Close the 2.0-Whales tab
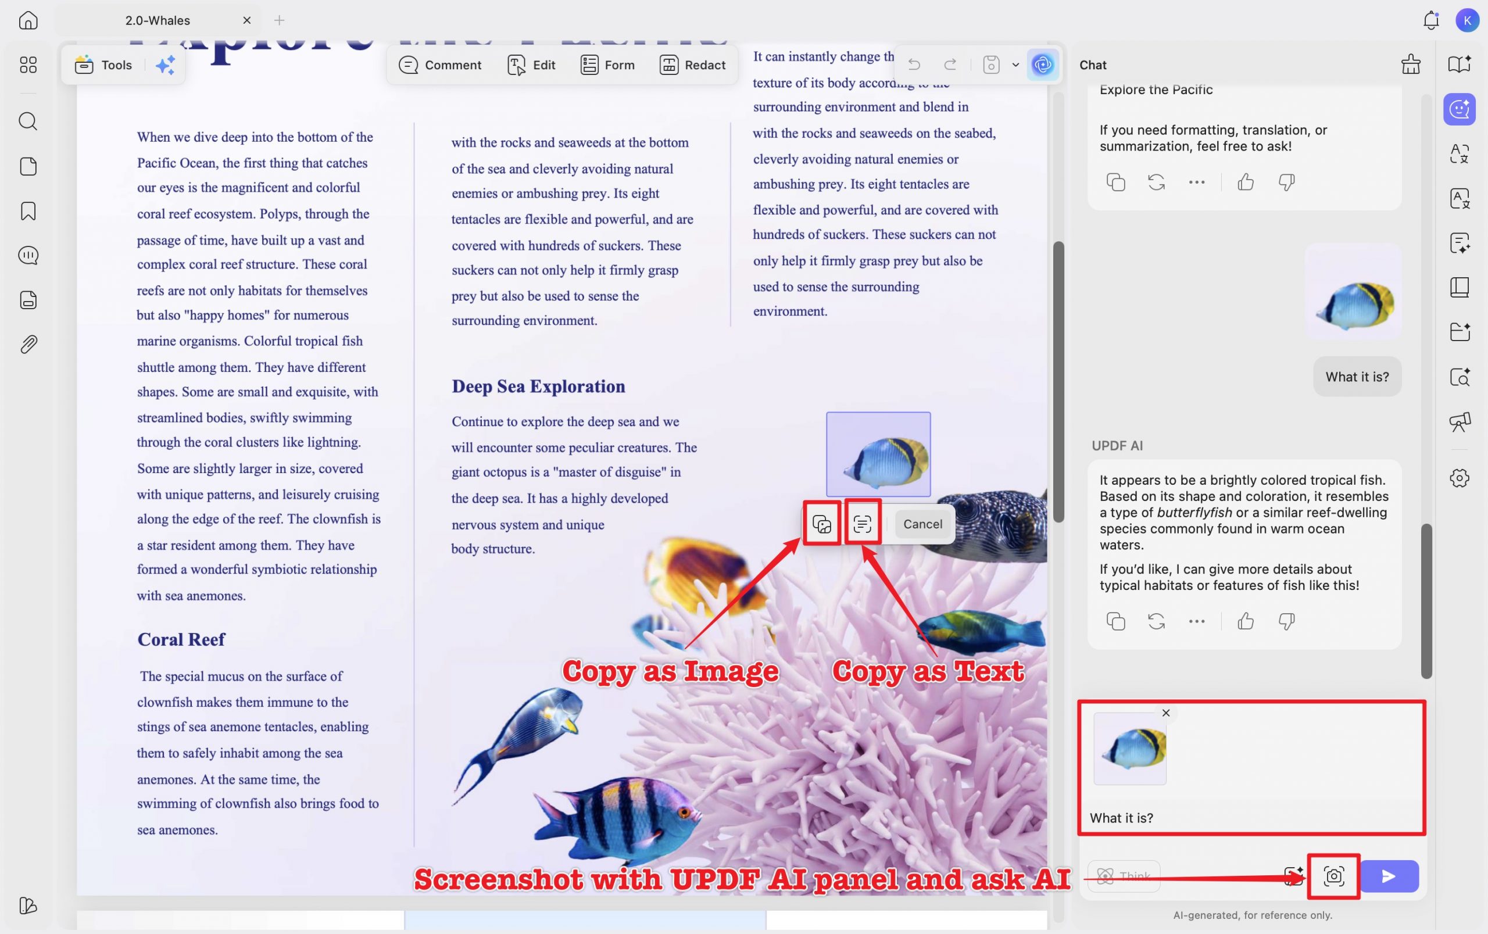1488x934 pixels. [x=246, y=20]
